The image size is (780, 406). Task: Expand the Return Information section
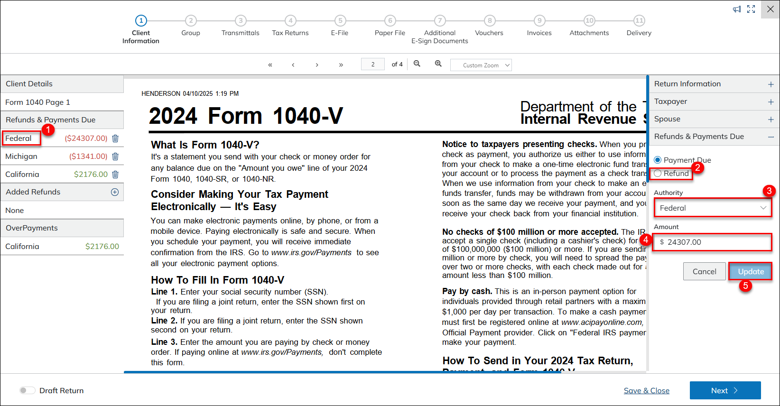click(771, 84)
